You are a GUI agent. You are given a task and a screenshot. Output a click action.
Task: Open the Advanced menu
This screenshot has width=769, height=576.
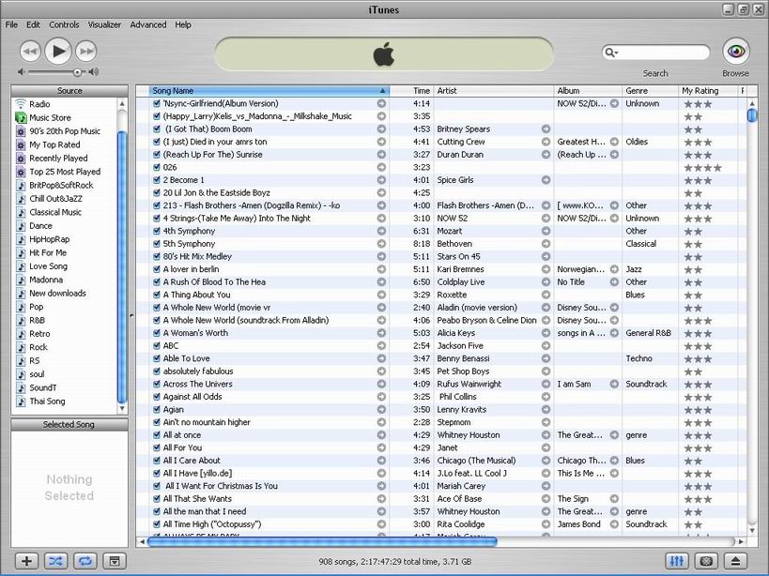[x=148, y=24]
